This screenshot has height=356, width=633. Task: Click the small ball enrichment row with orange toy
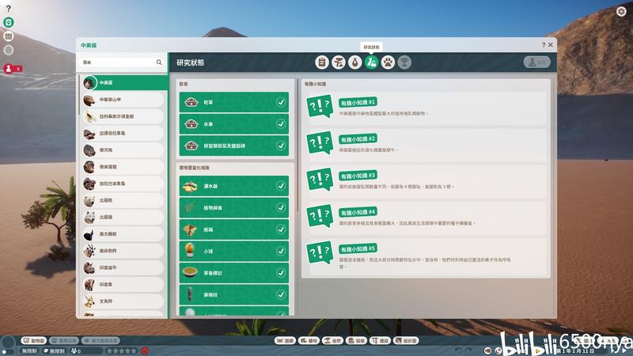tap(234, 251)
